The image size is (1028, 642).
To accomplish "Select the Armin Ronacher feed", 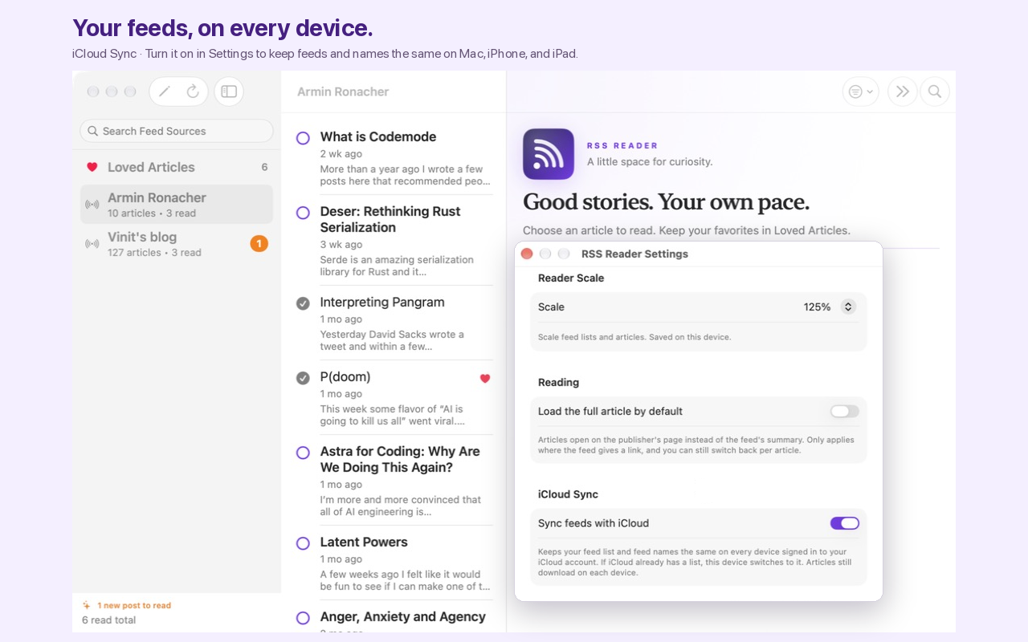I will point(177,205).
